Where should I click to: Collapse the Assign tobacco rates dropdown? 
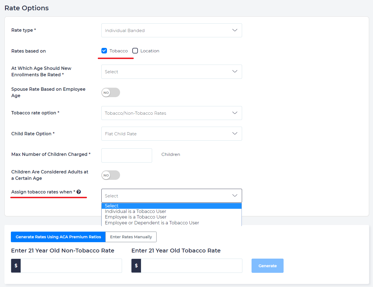coord(171,196)
